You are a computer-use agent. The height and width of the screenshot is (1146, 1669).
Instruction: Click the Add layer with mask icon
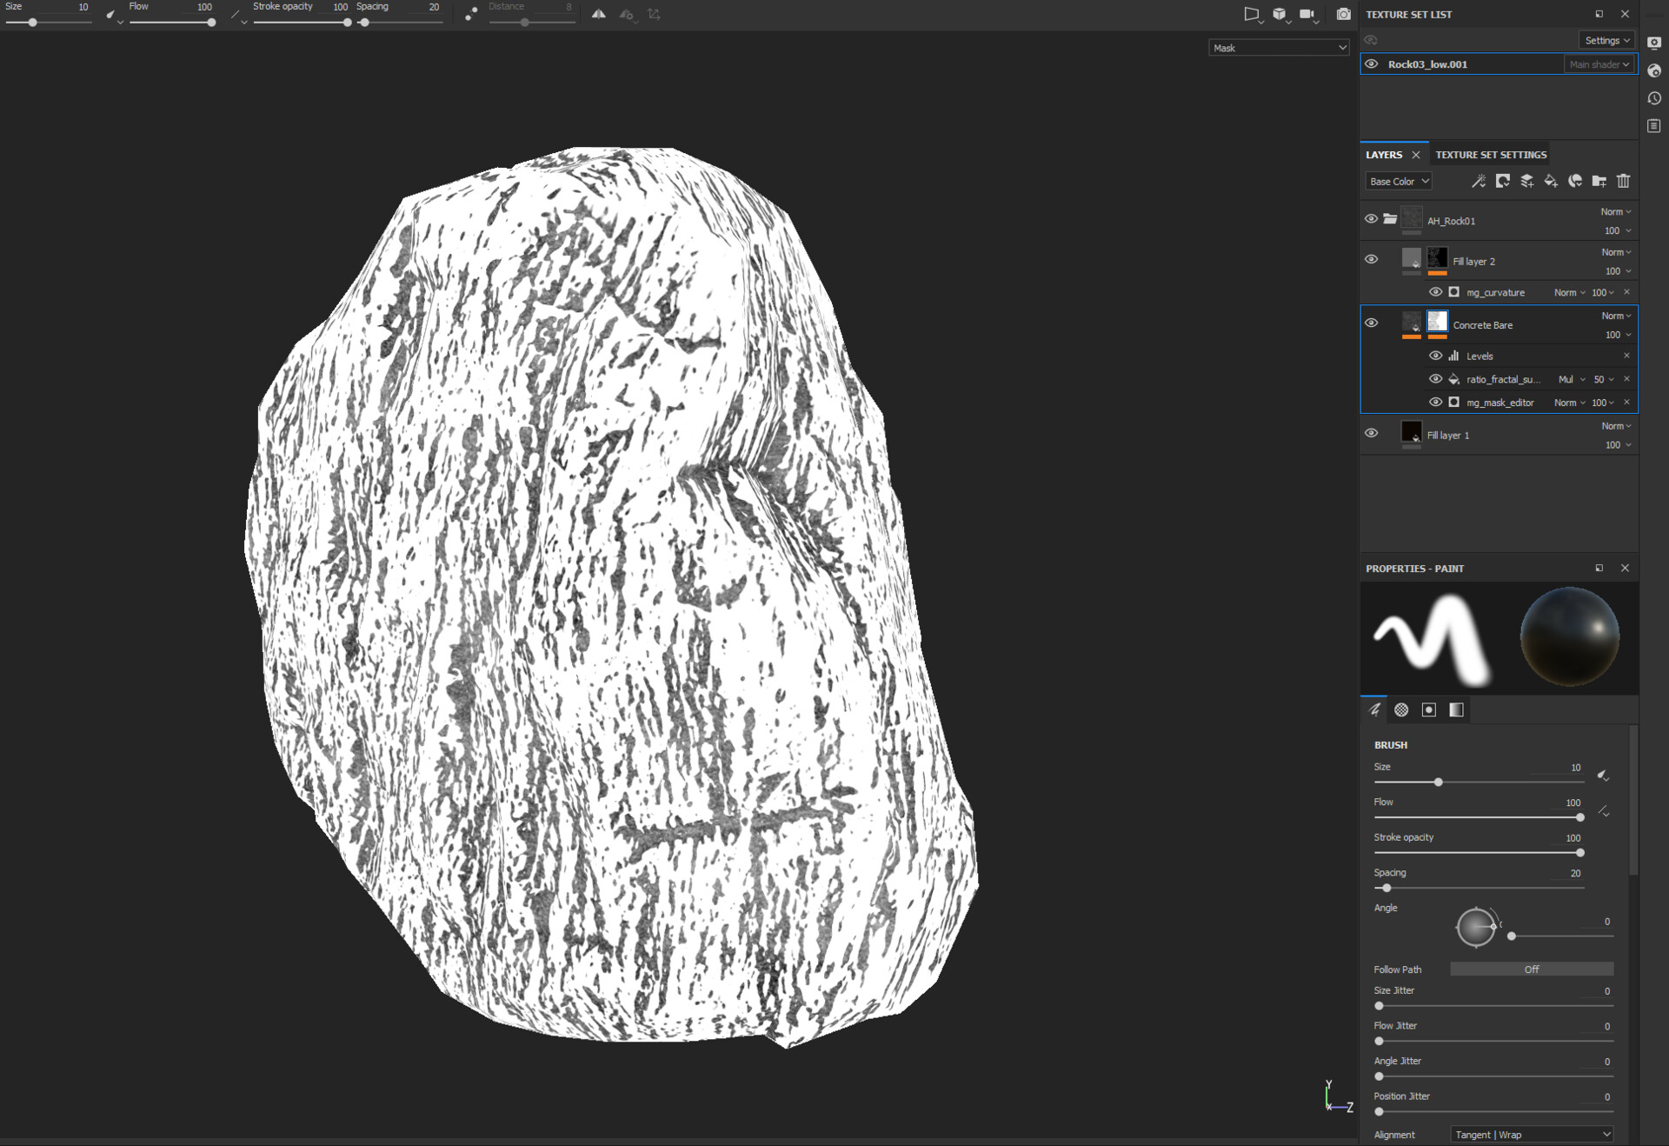[1503, 181]
